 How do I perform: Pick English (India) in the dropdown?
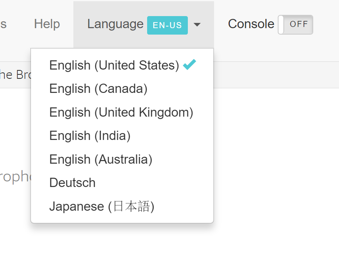(90, 136)
